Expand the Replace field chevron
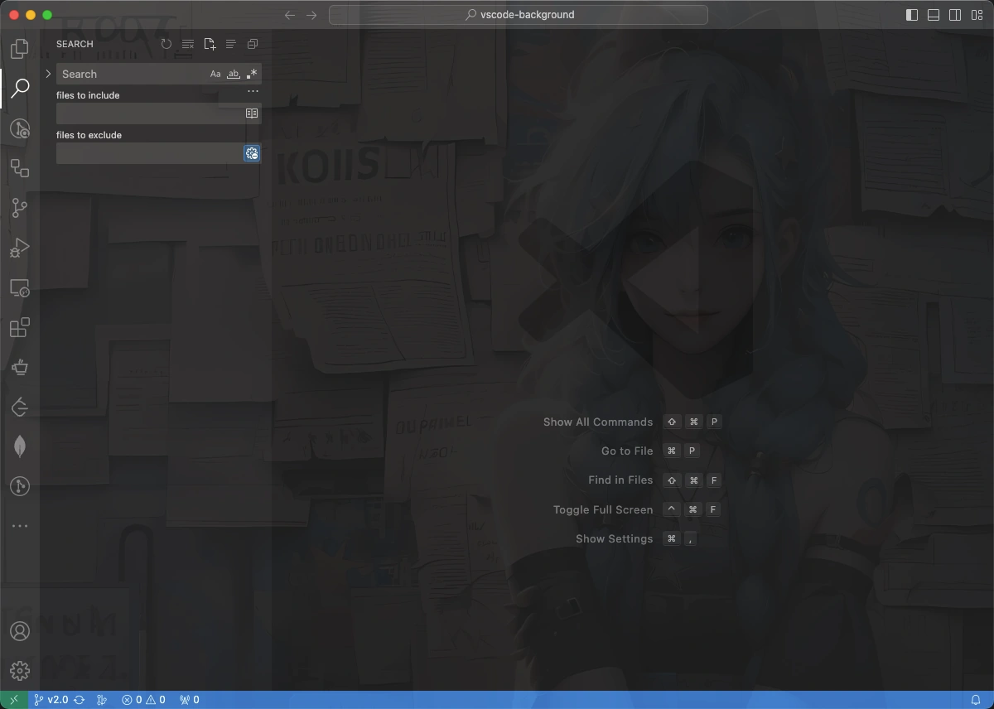This screenshot has width=994, height=709. [x=48, y=74]
